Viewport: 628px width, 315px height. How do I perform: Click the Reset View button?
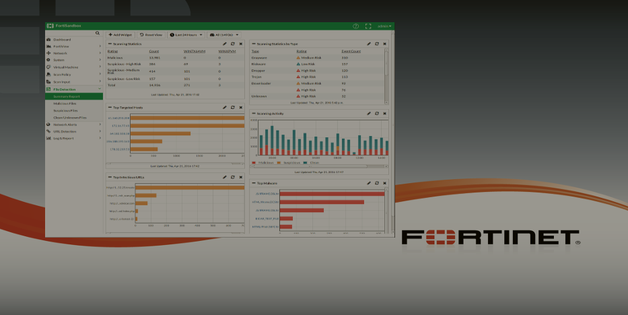click(x=151, y=34)
